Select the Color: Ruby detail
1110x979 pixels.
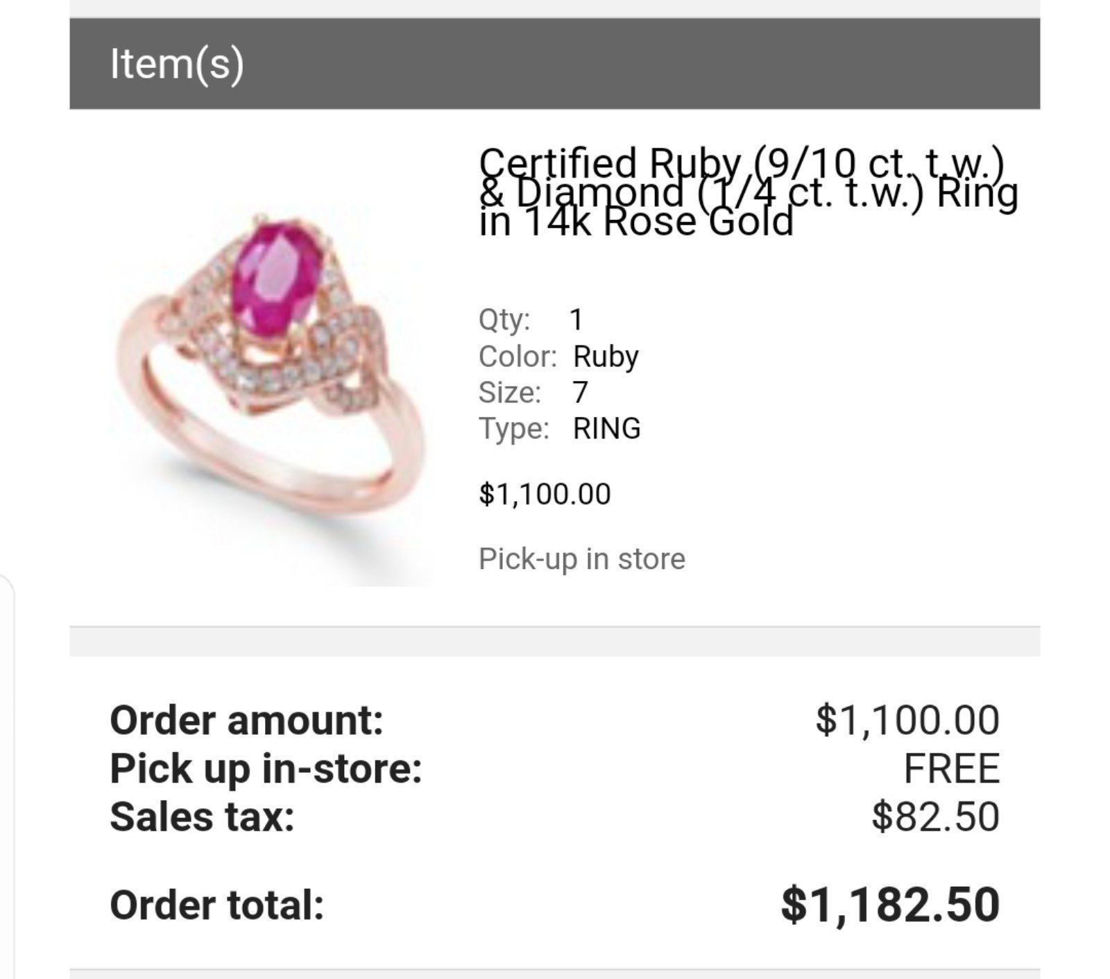(558, 357)
